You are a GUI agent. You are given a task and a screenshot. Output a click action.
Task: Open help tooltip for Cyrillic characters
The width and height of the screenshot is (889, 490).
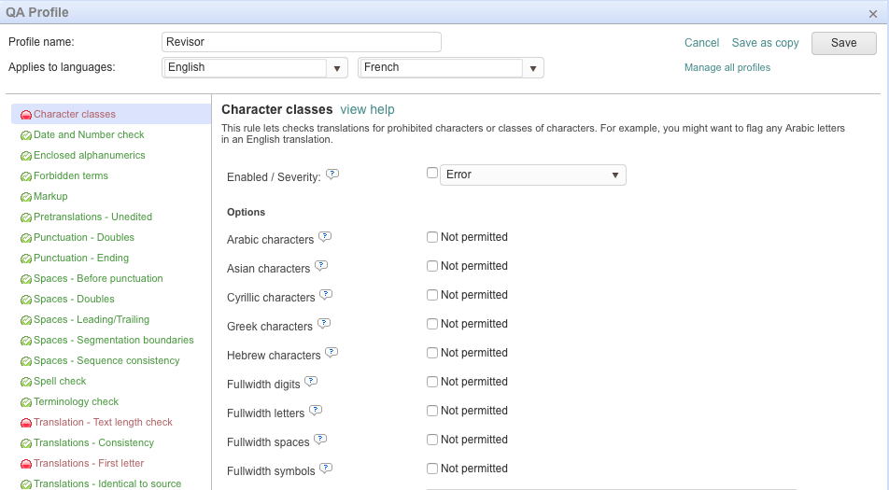326,295
